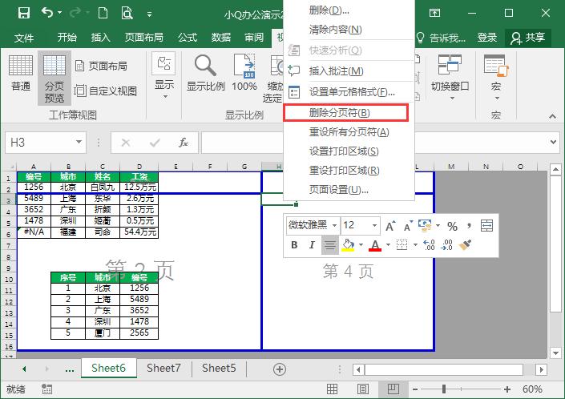The height and width of the screenshot is (399, 565).
Task: Click the Insert Function fx icon
Action: [x=184, y=143]
